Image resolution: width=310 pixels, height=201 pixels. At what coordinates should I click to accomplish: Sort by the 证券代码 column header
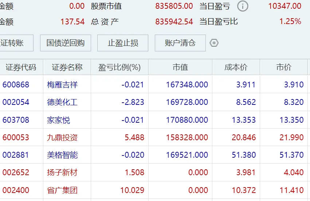[21, 67]
